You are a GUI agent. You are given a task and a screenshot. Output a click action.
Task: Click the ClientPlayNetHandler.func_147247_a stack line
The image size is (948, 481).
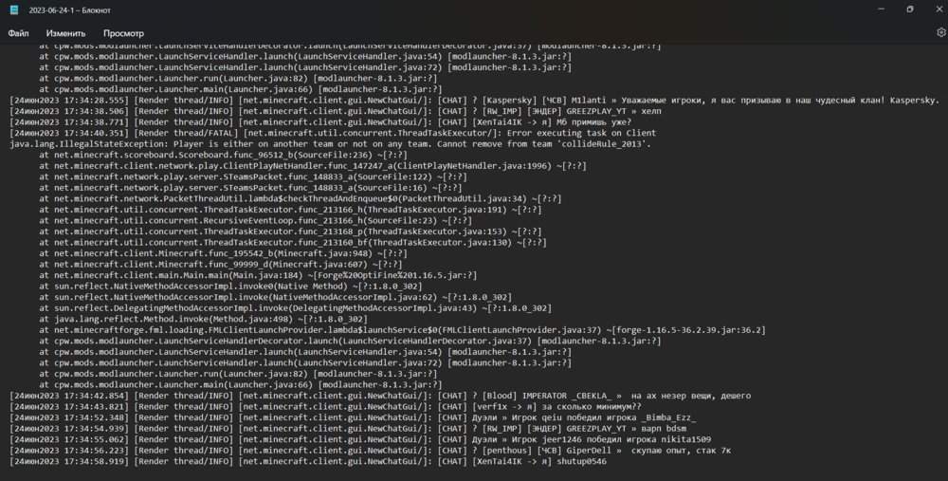[x=313, y=166]
